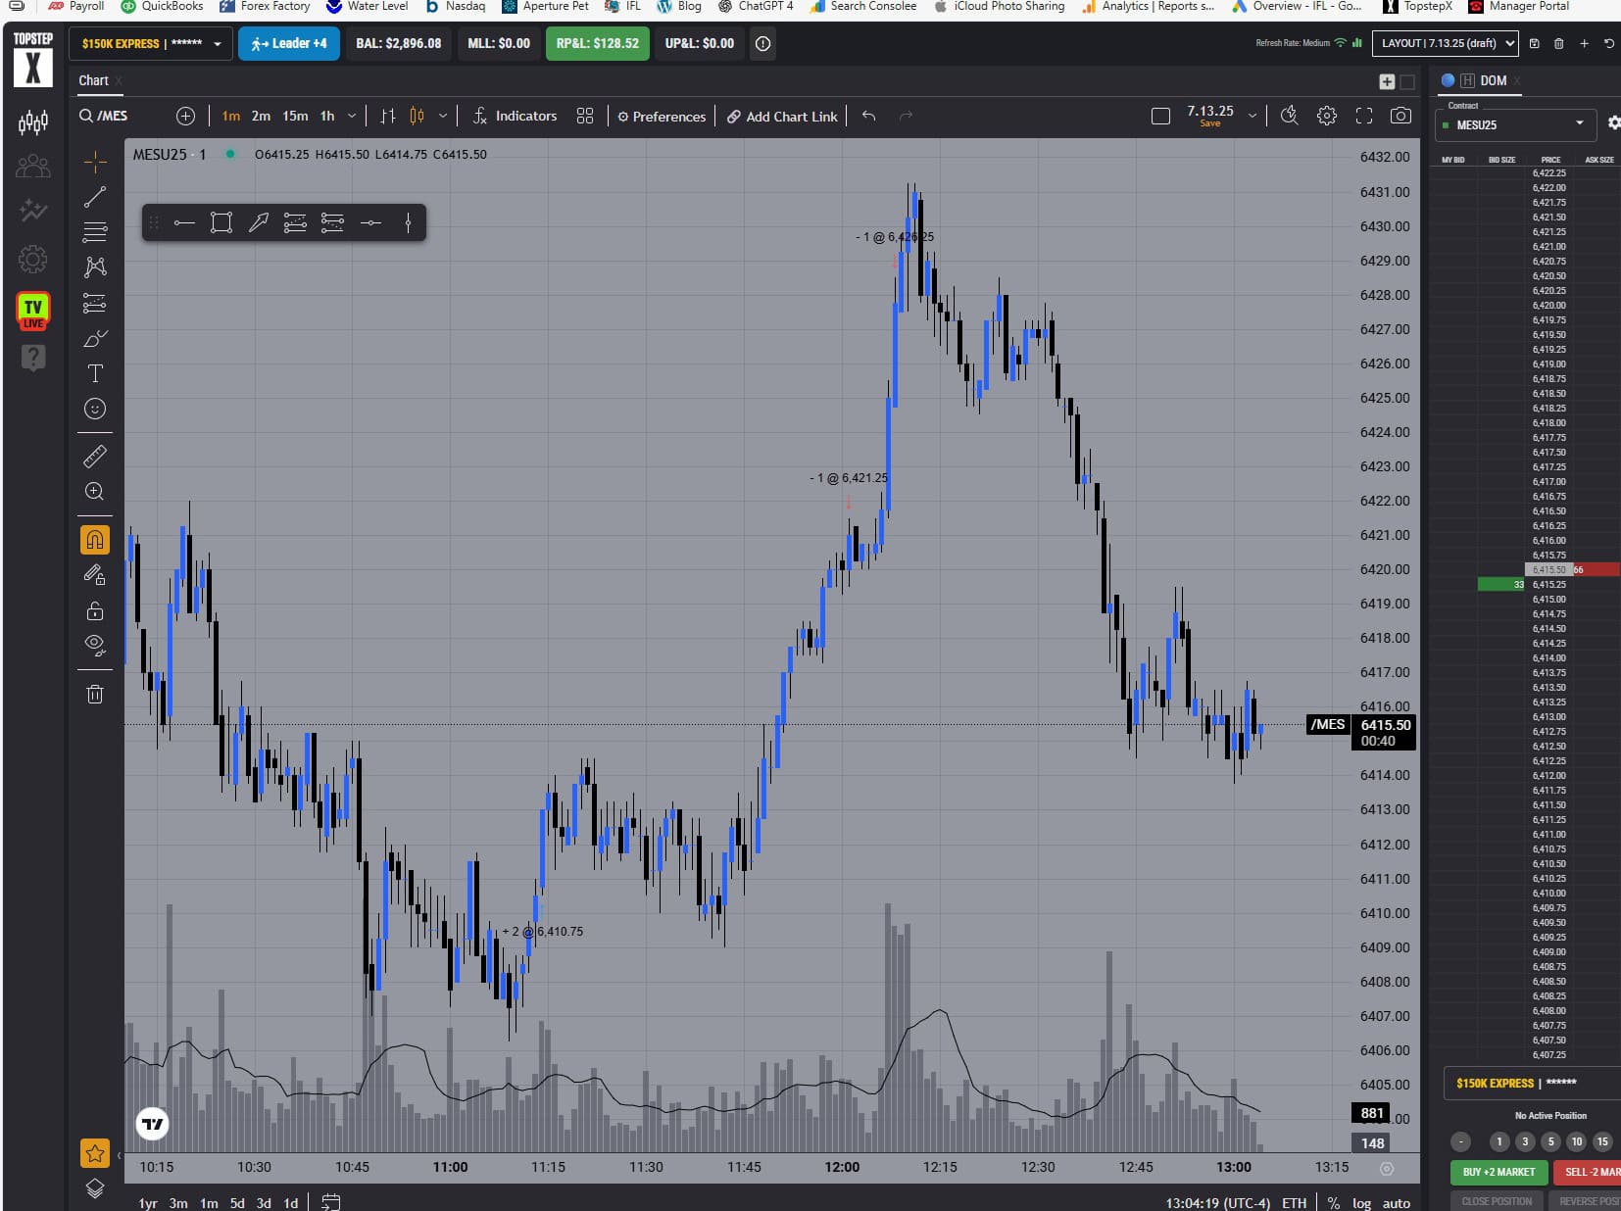1621x1211 pixels.
Task: Select the crosshair cursor tool
Action: [x=95, y=161]
